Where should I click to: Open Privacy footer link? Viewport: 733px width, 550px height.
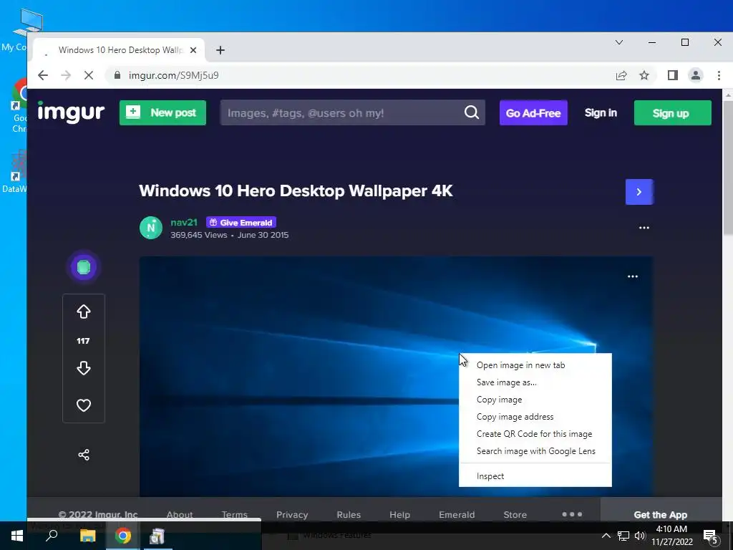(292, 514)
